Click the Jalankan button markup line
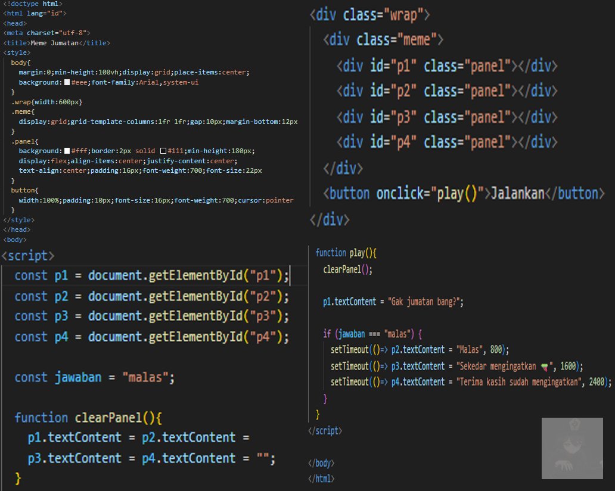The image size is (615, 491). point(464,193)
